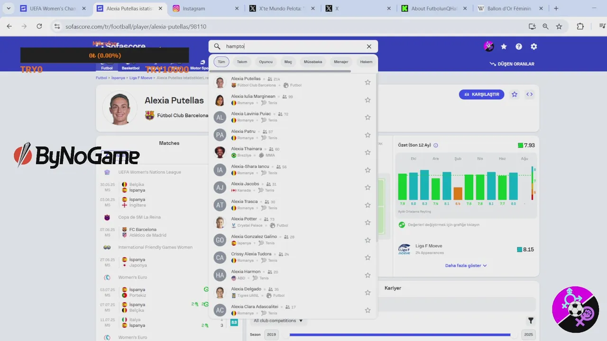Star the Alexia Iulia Marginean result
Viewport: 607px width, 341px height.
tap(368, 100)
